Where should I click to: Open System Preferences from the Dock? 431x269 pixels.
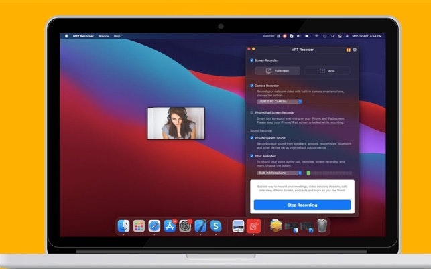pyautogui.click(x=185, y=226)
